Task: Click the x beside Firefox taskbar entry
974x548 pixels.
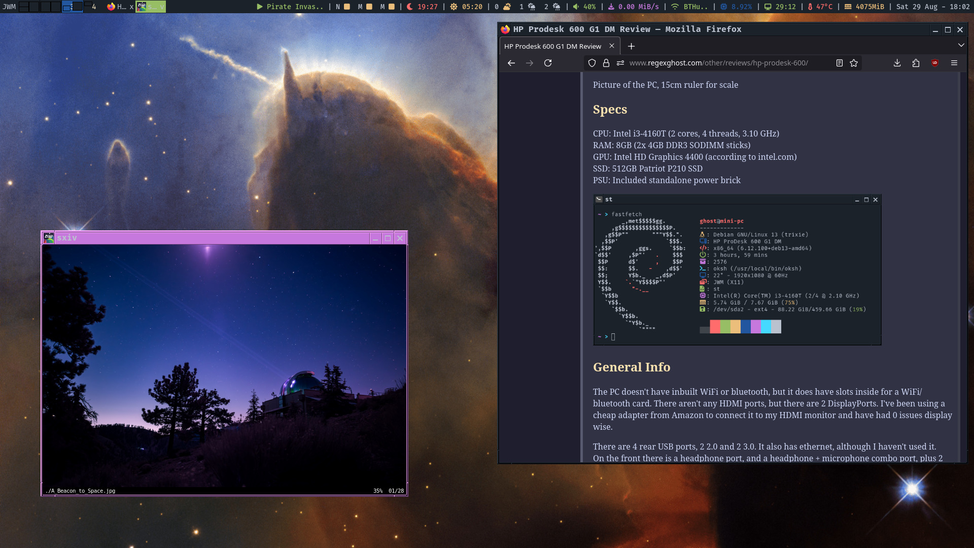Action: (x=131, y=7)
